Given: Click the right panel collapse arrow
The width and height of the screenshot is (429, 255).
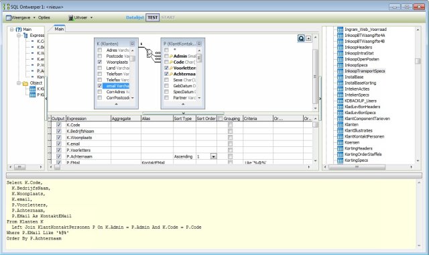Looking at the screenshot, I should coord(320,99).
